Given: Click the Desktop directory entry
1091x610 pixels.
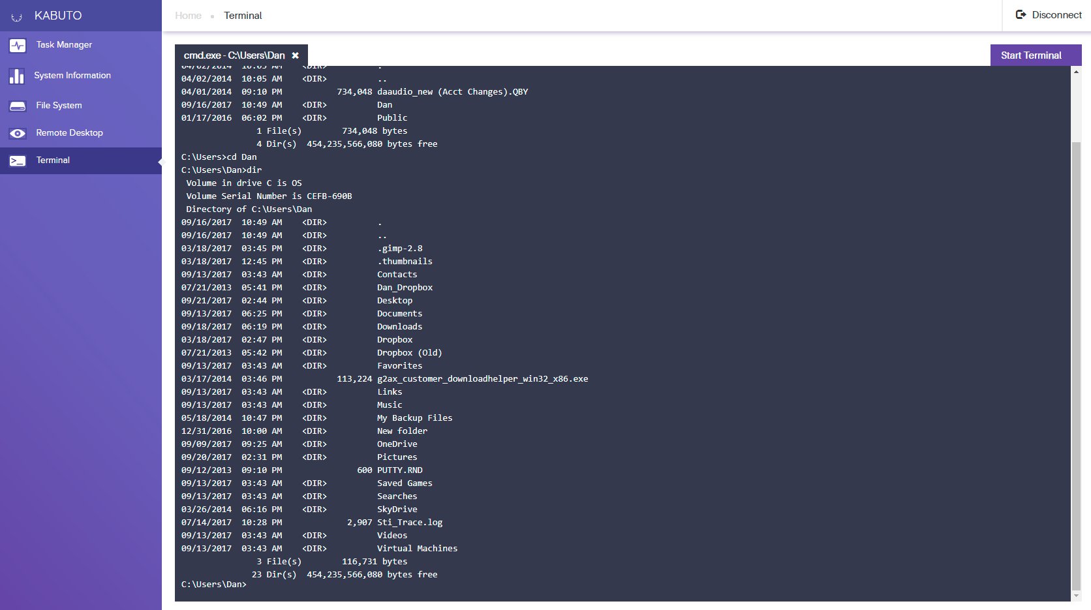Looking at the screenshot, I should 395,301.
